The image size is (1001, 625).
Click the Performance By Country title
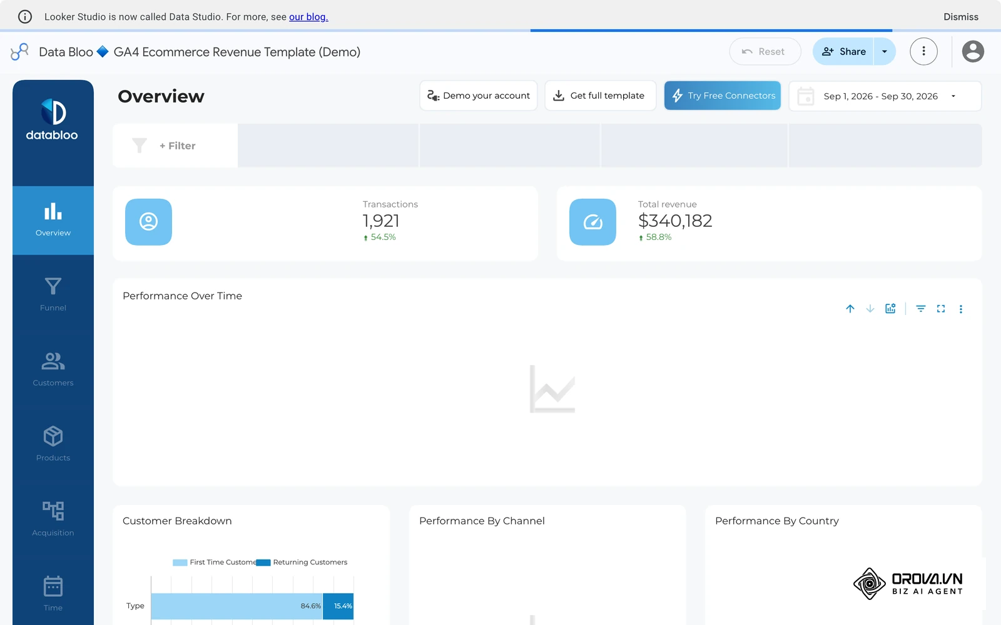click(x=777, y=521)
